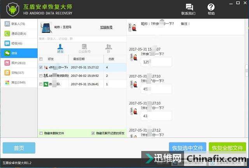
Task: Toggle the select-all checkbox in 好友 header
Action: point(41,59)
